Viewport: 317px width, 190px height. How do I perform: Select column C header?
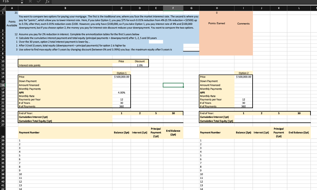(121, 8)
